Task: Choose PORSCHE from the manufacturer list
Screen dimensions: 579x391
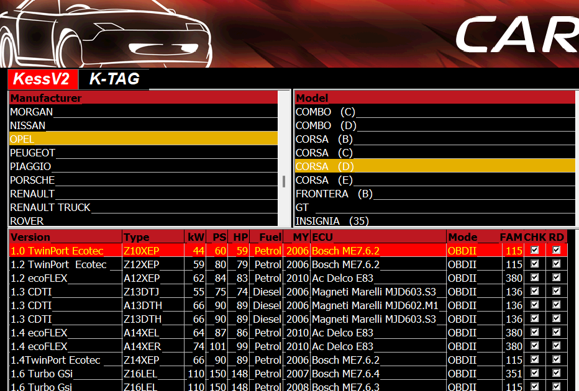Action: coord(32,180)
